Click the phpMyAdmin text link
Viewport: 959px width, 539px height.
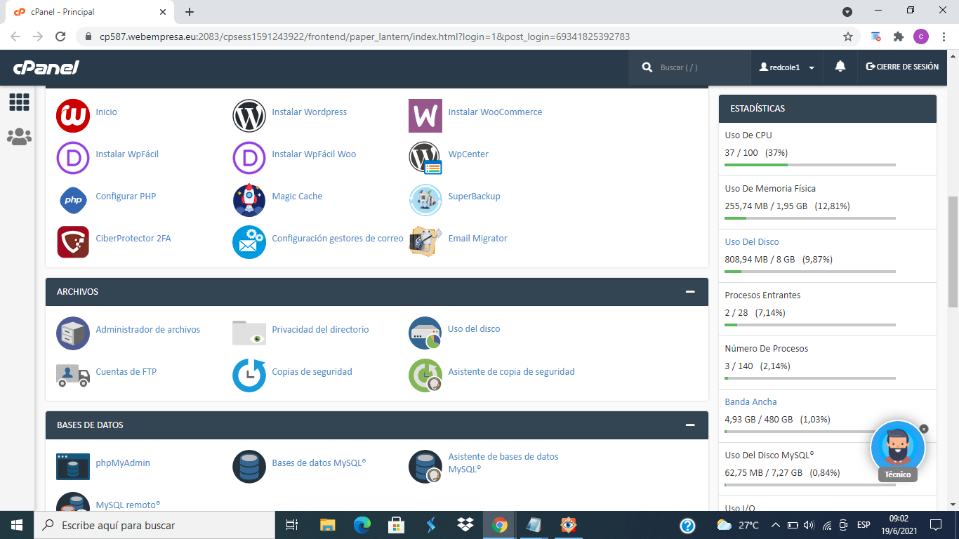coord(123,463)
